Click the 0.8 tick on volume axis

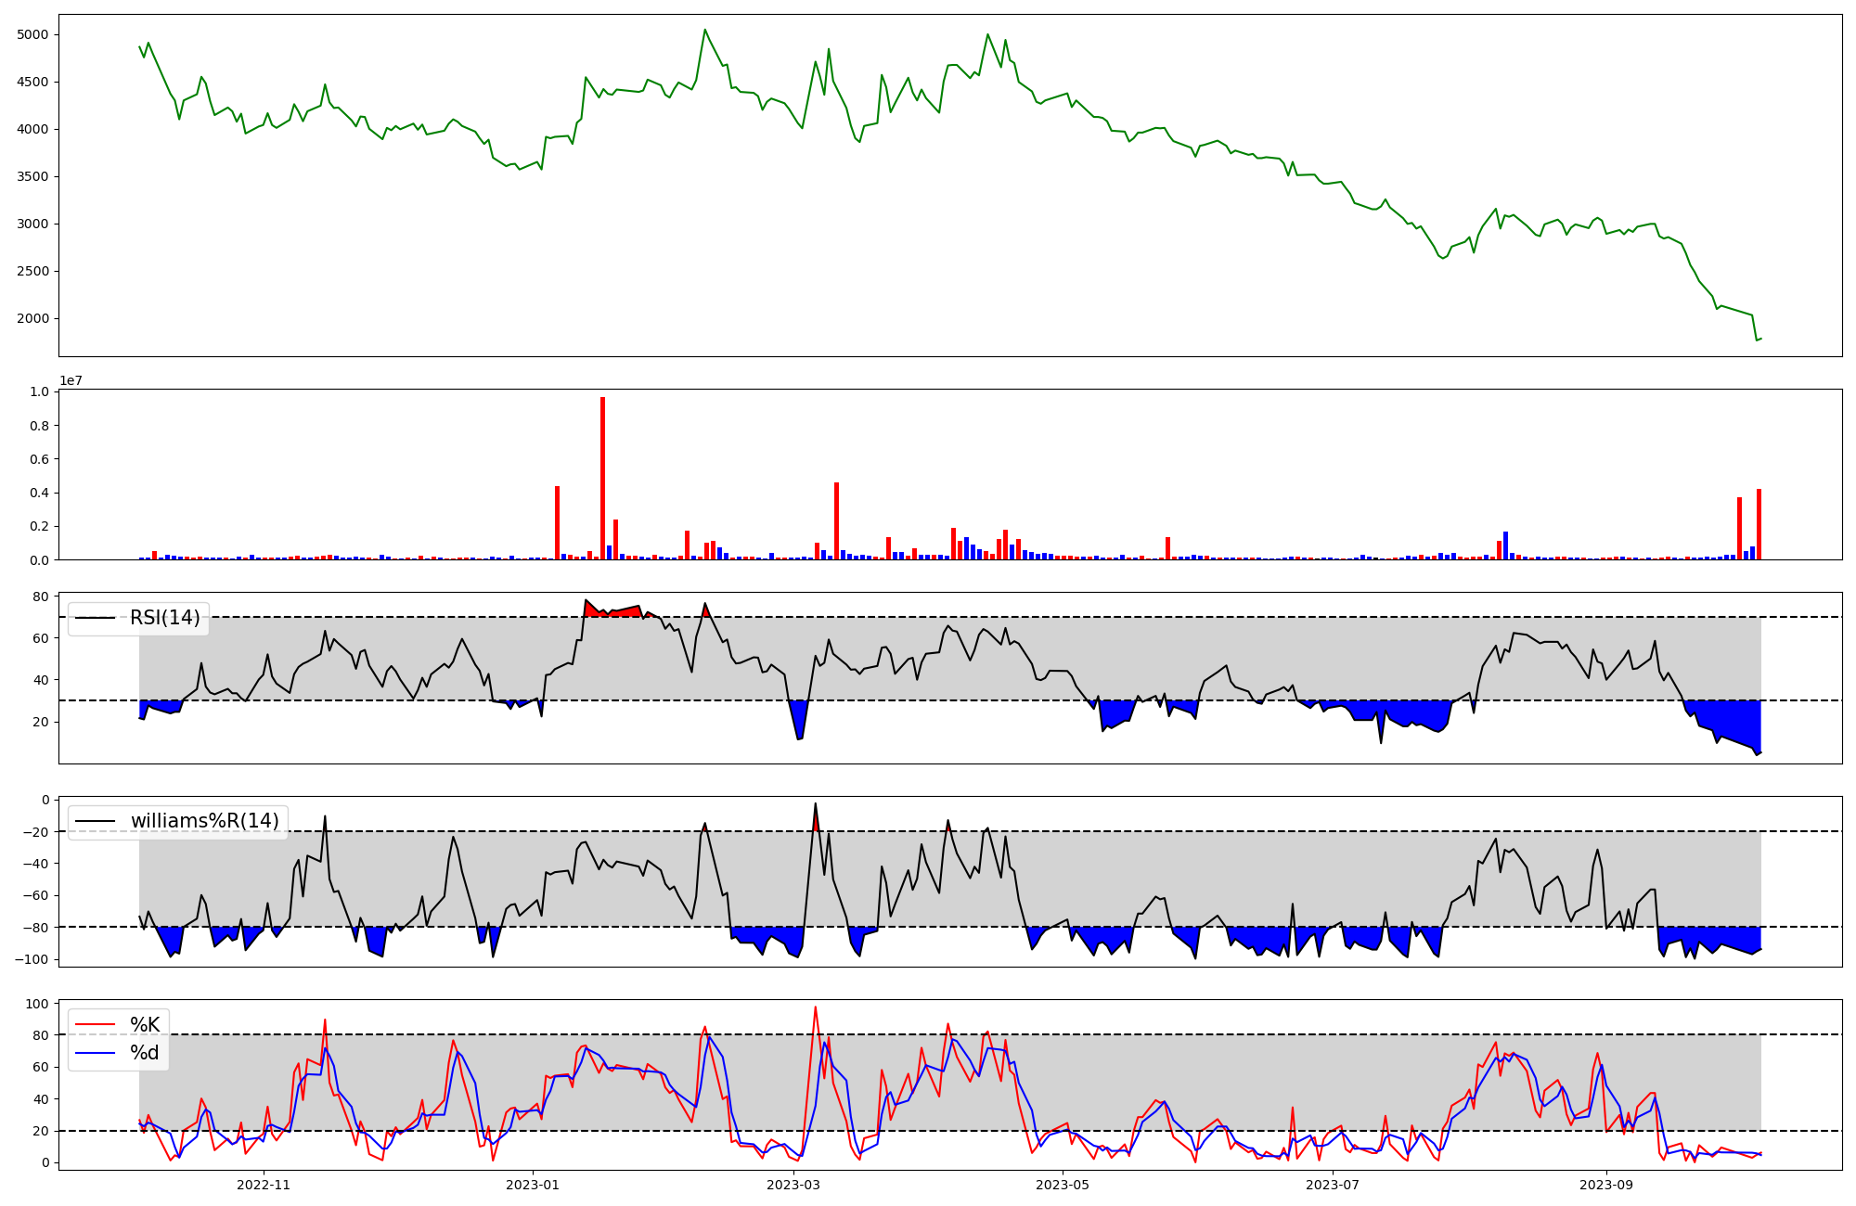(39, 426)
